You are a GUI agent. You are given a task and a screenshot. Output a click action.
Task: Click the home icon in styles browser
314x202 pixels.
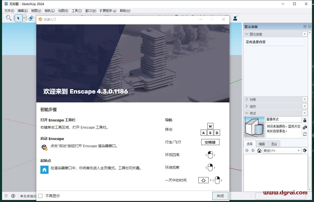click(259, 151)
